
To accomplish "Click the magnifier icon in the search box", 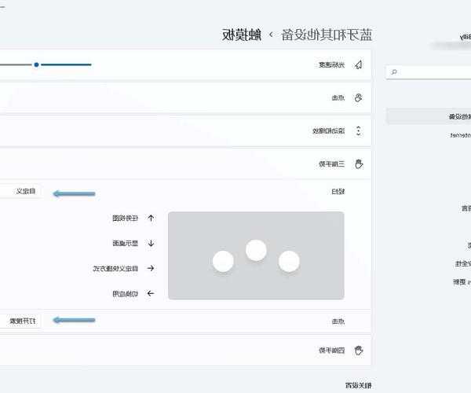I will (x=394, y=72).
